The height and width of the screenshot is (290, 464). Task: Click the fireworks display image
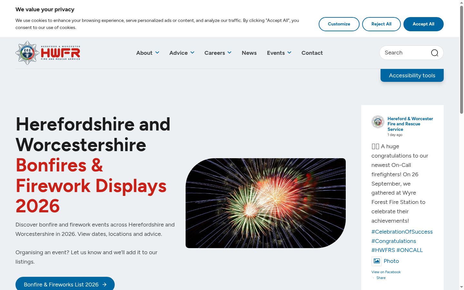point(266,203)
